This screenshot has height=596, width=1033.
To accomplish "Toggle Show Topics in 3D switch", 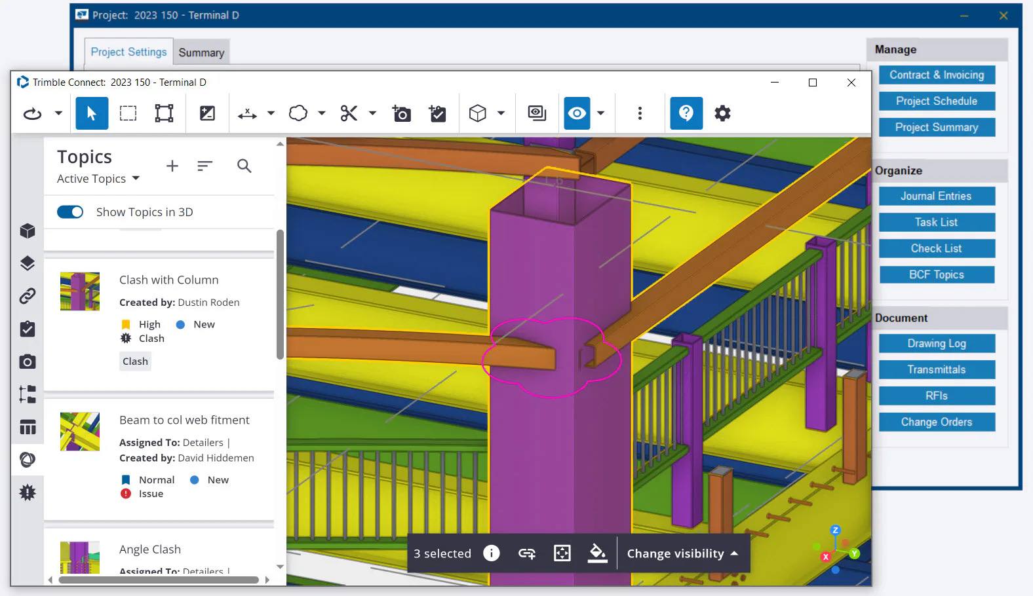I will [x=70, y=212].
